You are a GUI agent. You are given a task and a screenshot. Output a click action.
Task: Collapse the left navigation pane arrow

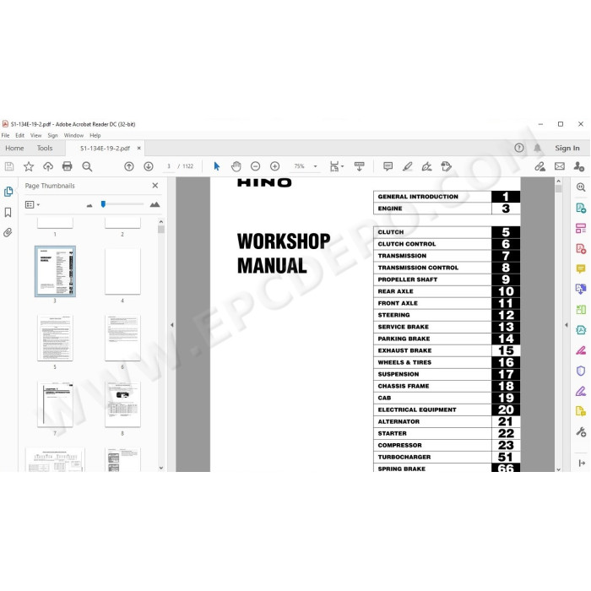172,324
